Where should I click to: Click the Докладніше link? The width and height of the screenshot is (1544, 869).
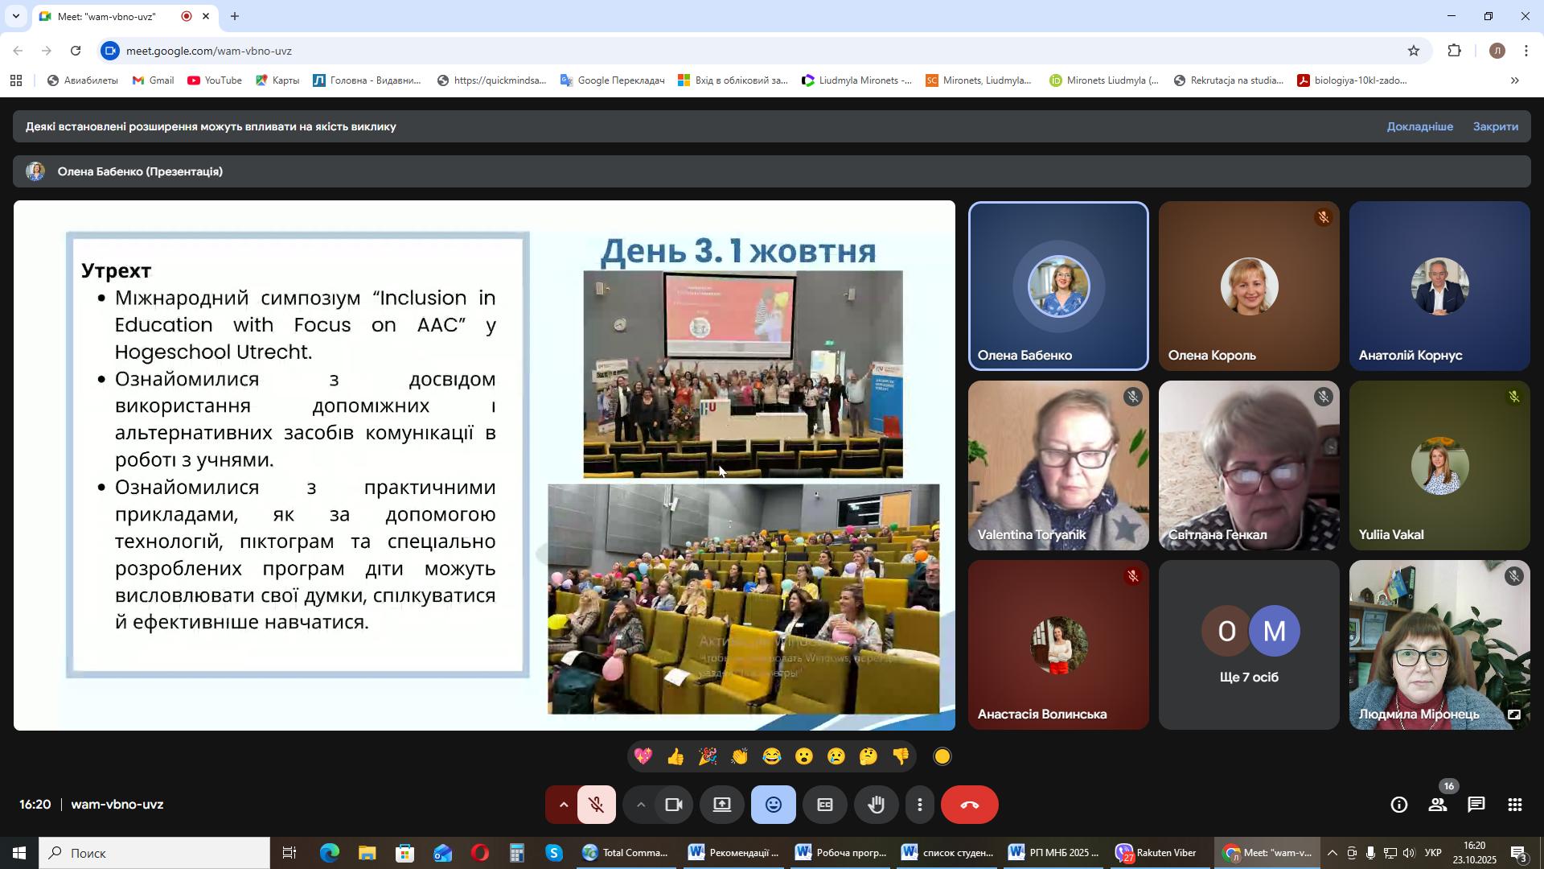tap(1419, 127)
